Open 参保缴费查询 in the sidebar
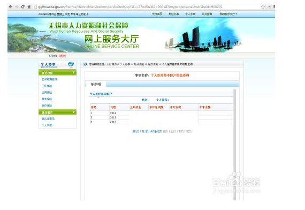Image resolution: width=305 pixels, height=210 pixels. click(49, 79)
